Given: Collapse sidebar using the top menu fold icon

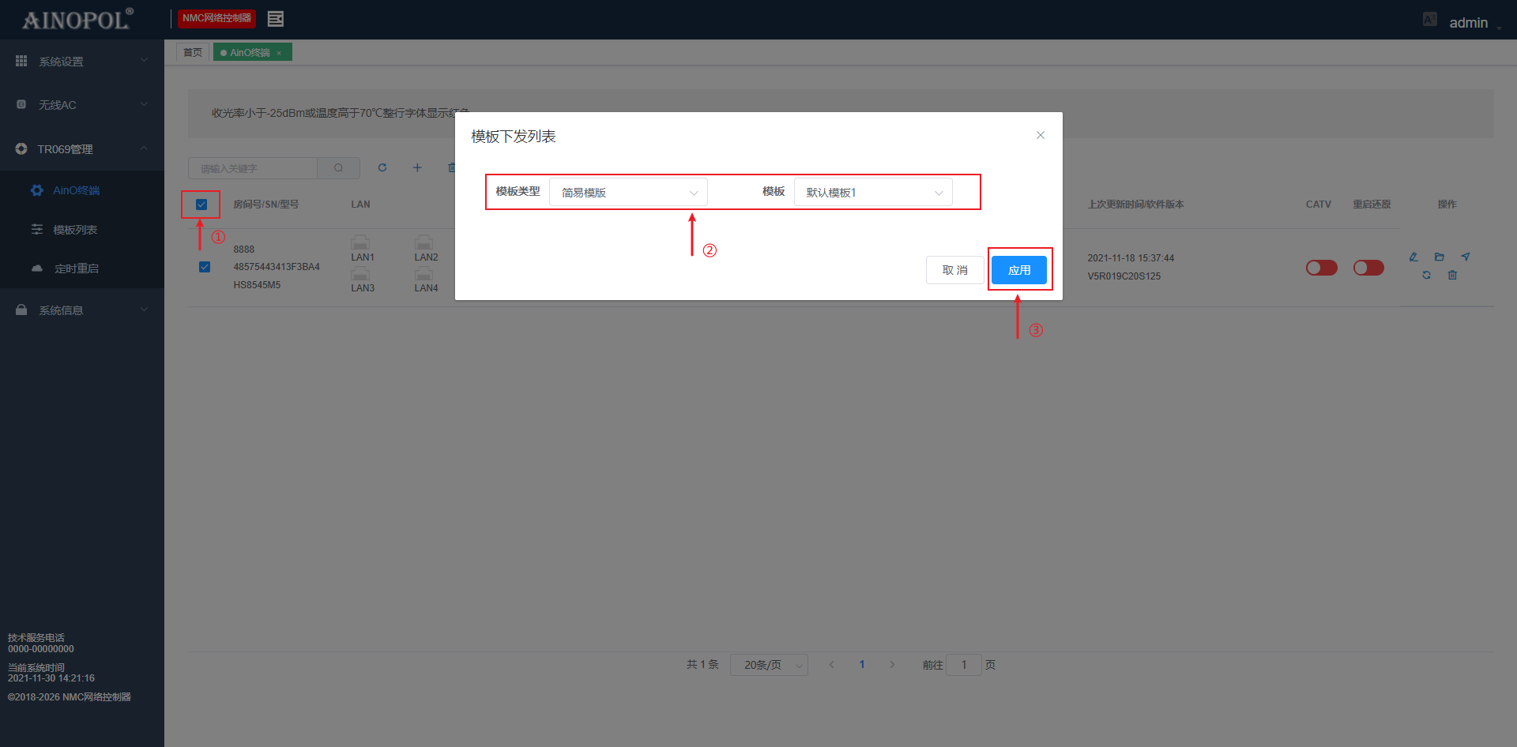Looking at the screenshot, I should (275, 19).
